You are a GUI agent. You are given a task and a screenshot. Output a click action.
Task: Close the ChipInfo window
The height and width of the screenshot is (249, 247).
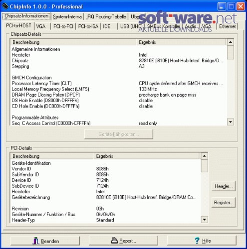pyautogui.click(x=241, y=6)
